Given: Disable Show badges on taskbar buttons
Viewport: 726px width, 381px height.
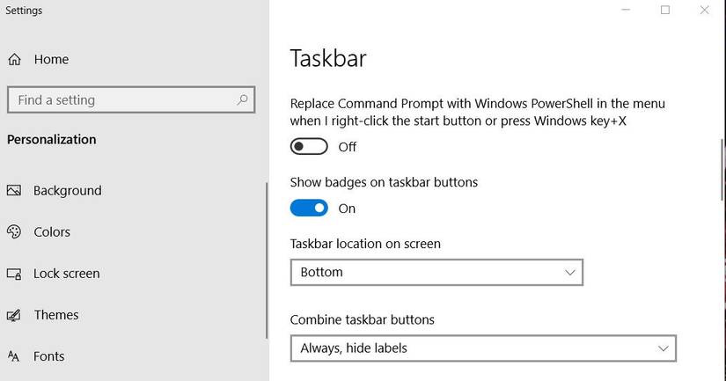Looking at the screenshot, I should coord(309,209).
